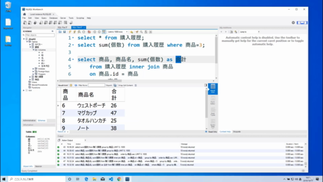
Task: Open the Snippets tab
Action: pyautogui.click(x=237, y=131)
